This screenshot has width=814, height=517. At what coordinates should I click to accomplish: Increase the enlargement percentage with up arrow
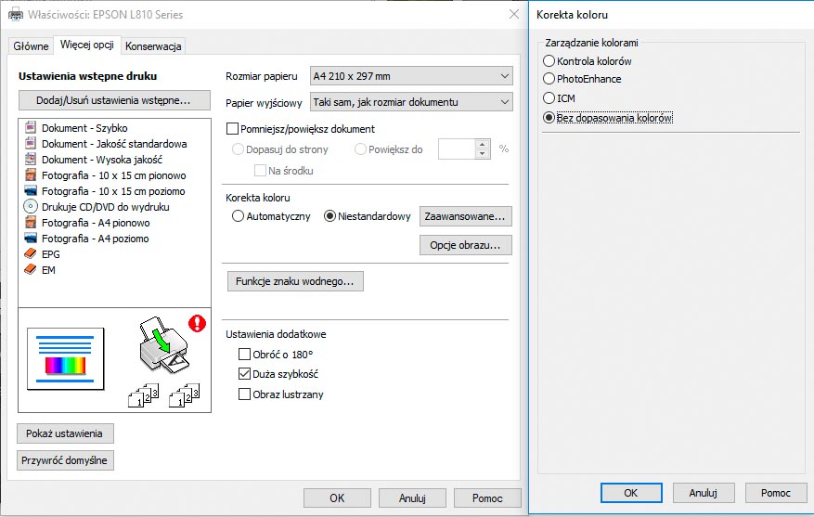(x=483, y=144)
